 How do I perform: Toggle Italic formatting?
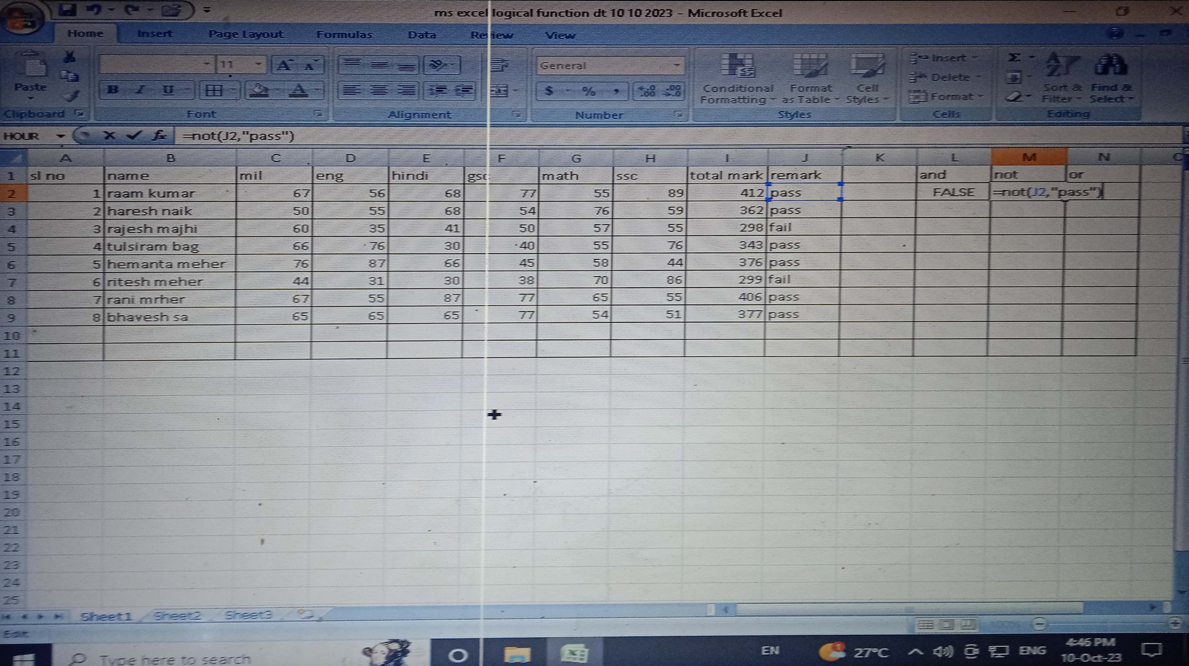(x=140, y=90)
